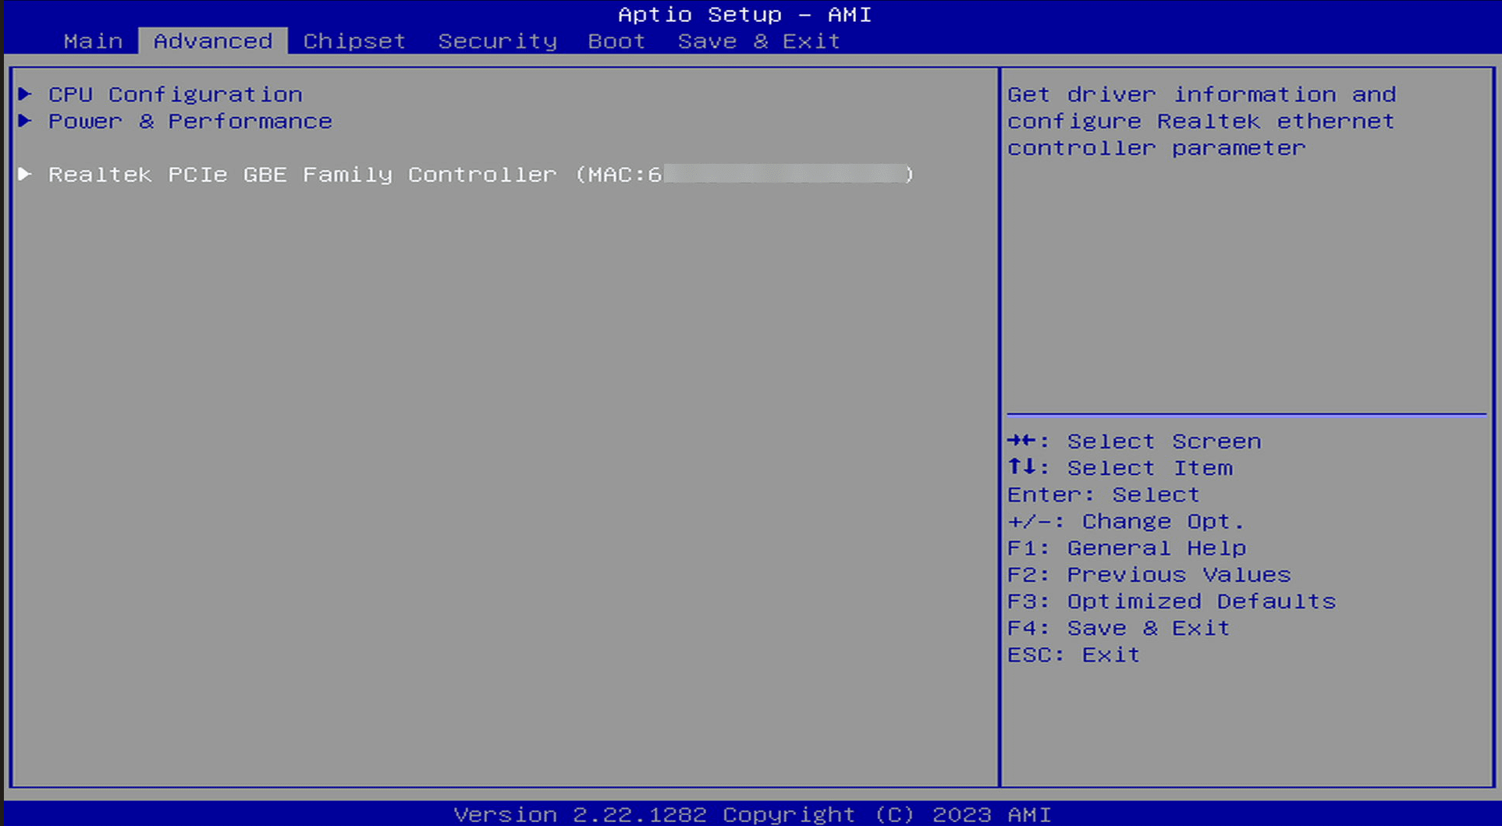Switch to the Save & Exit tab
1502x826 pixels.
(758, 41)
